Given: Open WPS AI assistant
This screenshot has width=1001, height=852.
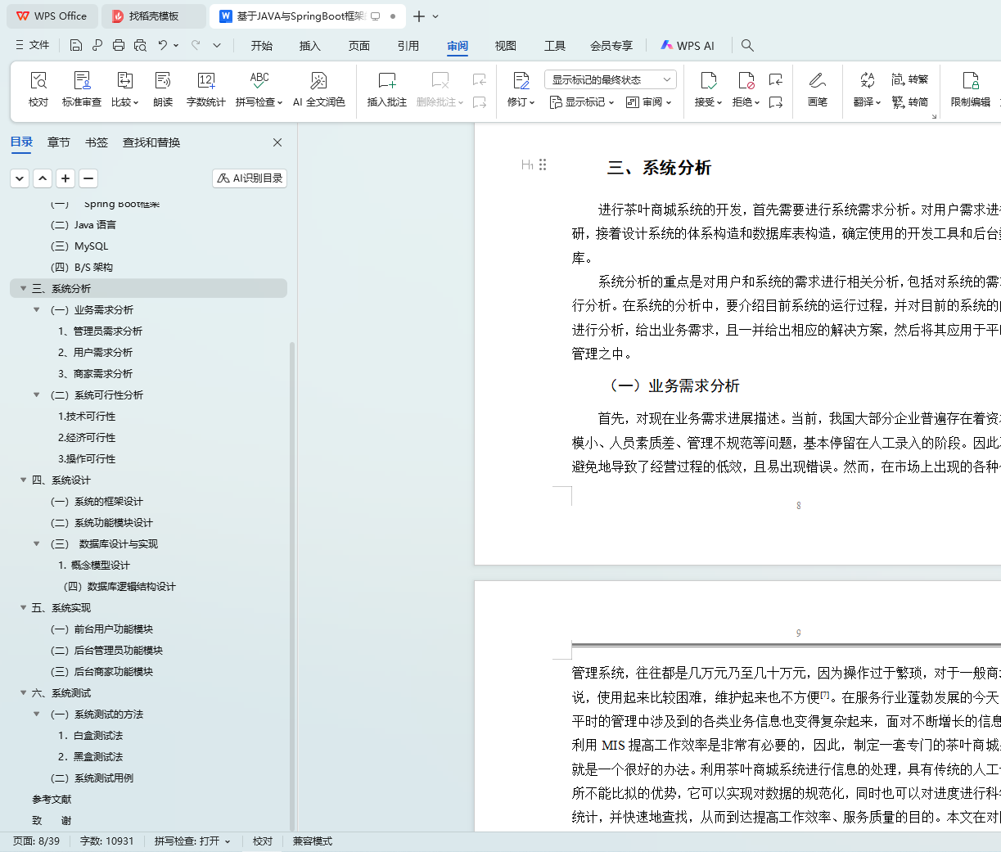Looking at the screenshot, I should [x=688, y=46].
